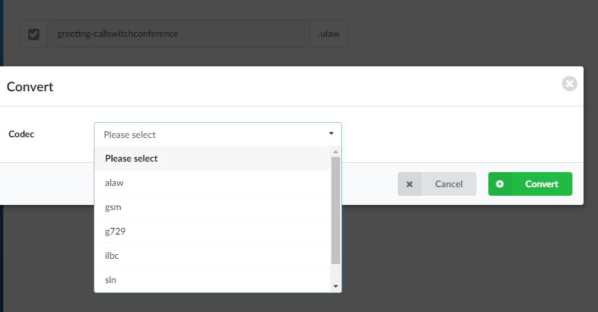This screenshot has height=312, width=598.
Task: Close the Convert dialog with the X icon
Action: [x=569, y=84]
